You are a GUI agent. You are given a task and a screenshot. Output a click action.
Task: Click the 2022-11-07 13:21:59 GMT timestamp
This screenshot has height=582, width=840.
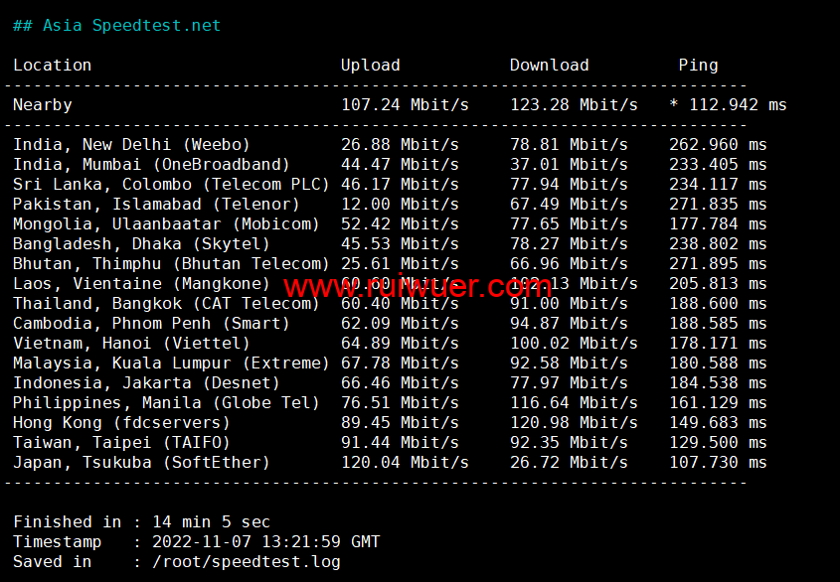coord(265,542)
